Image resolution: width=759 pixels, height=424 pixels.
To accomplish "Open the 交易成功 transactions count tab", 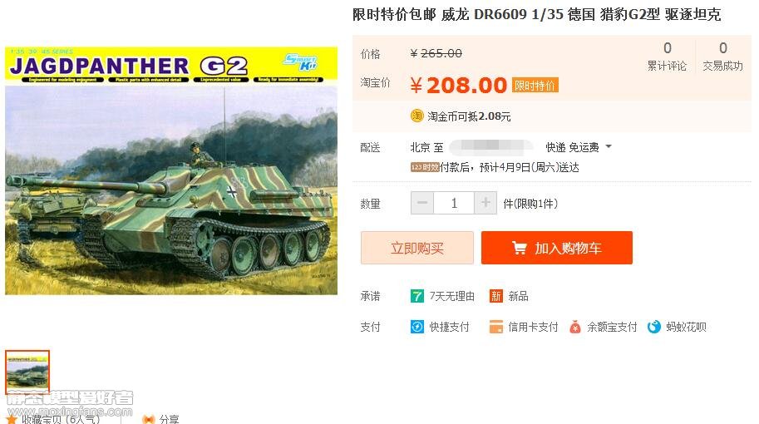I will tap(722, 57).
